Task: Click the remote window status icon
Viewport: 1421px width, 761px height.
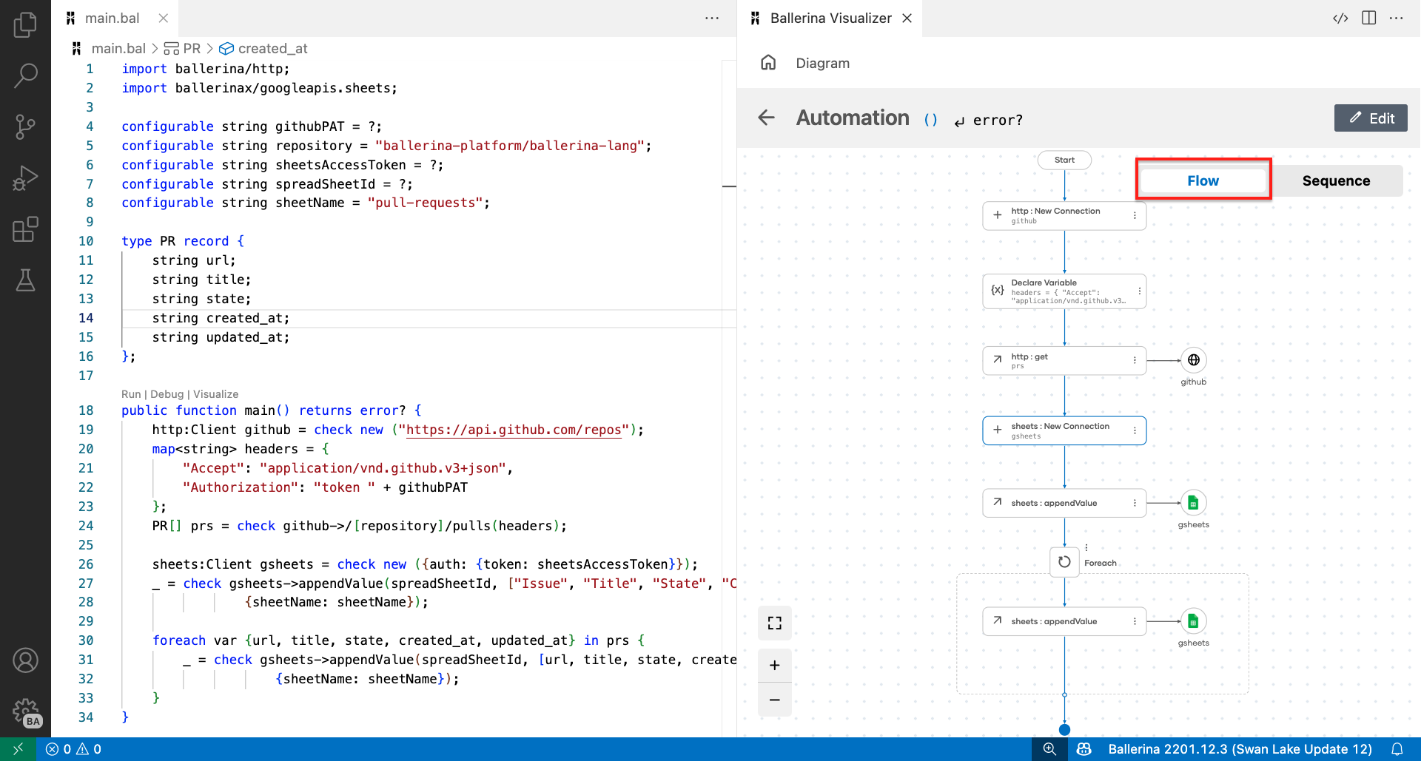Action: click(18, 749)
